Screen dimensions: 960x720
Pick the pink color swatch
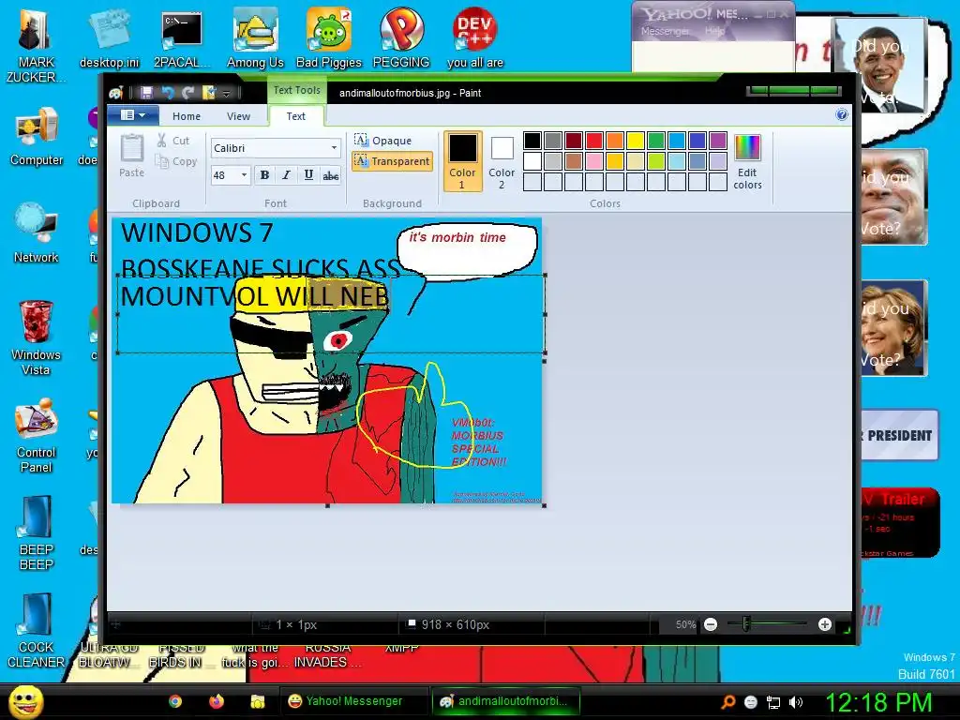(594, 161)
